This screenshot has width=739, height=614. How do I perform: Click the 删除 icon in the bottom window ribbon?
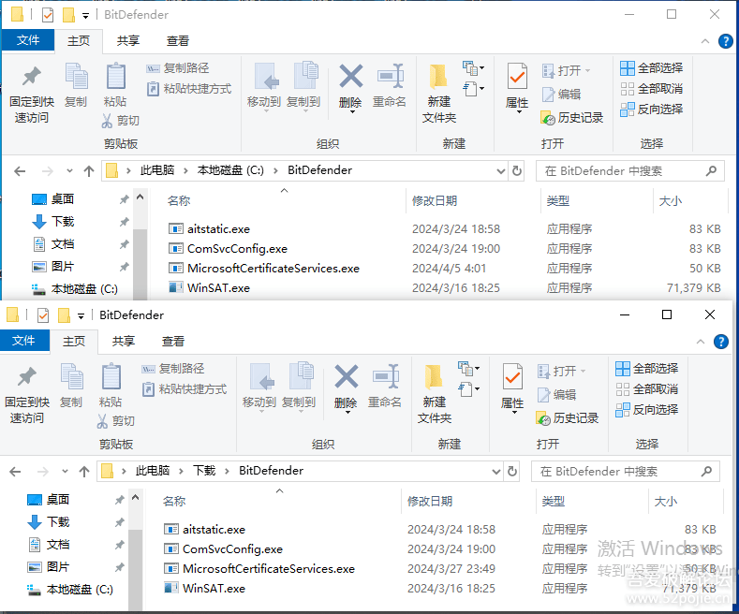tap(346, 377)
